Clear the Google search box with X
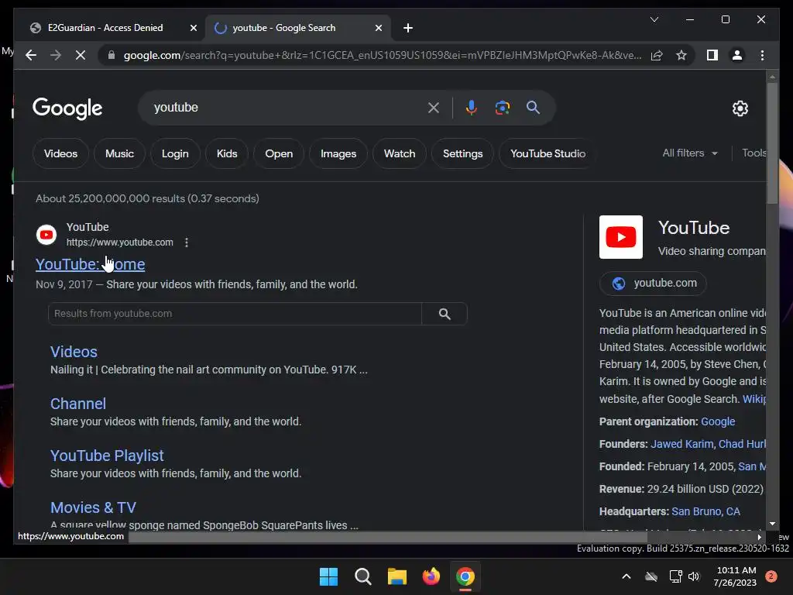The image size is (793, 595). pyautogui.click(x=434, y=107)
